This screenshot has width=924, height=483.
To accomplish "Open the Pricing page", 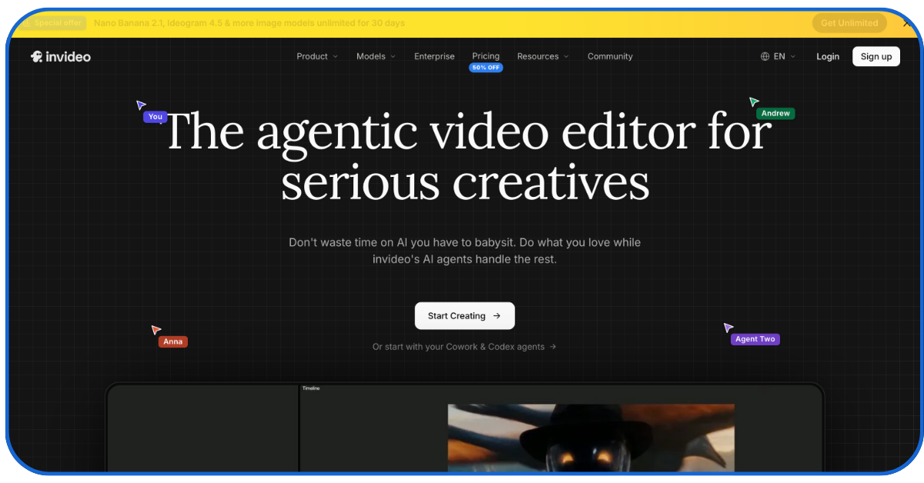I will pyautogui.click(x=486, y=56).
